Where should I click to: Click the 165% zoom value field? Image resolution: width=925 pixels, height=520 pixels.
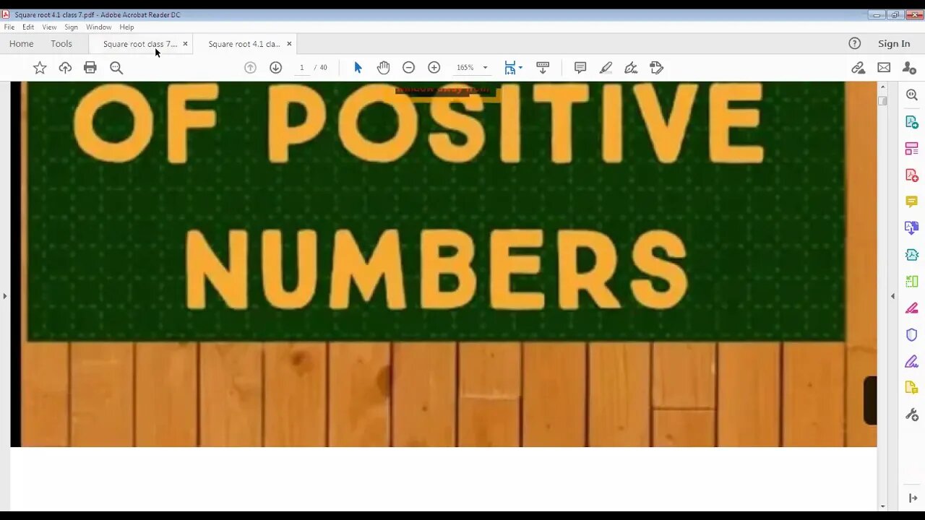pyautogui.click(x=465, y=68)
